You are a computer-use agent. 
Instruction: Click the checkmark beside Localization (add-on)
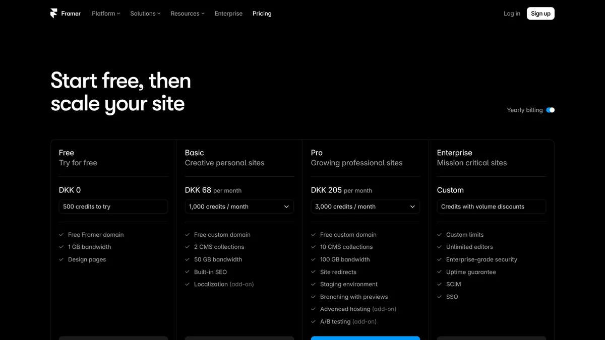pyautogui.click(x=188, y=284)
